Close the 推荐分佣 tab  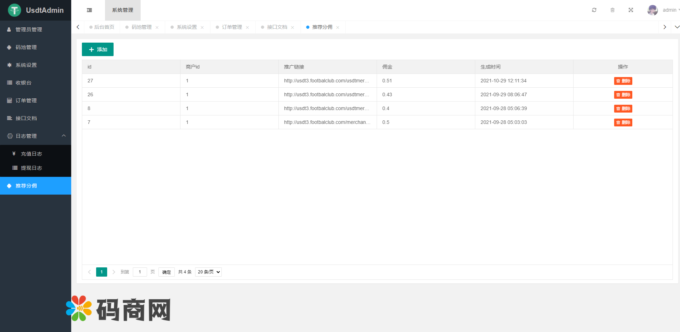[338, 27]
